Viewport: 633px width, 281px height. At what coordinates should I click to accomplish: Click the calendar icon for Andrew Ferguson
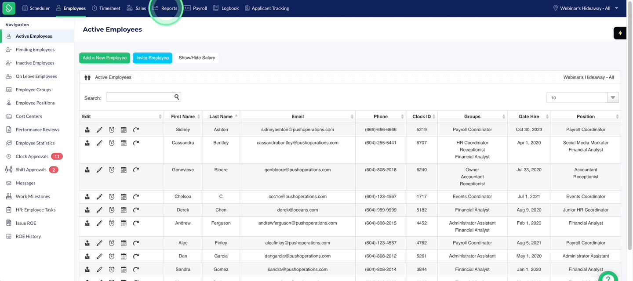[124, 223]
